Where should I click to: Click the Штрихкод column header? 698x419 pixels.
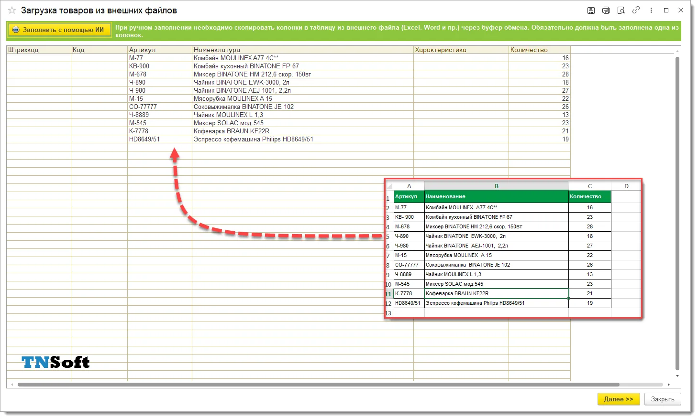pos(39,50)
